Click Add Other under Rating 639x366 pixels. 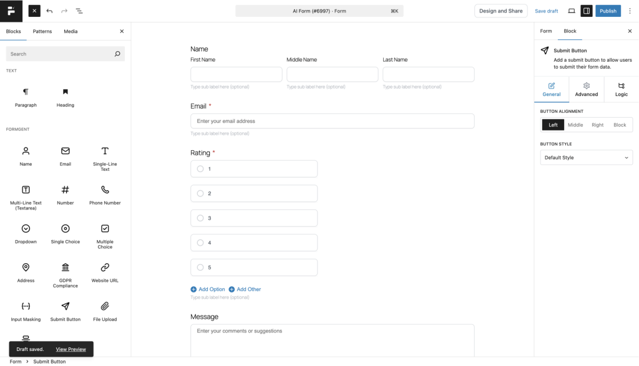(x=245, y=289)
